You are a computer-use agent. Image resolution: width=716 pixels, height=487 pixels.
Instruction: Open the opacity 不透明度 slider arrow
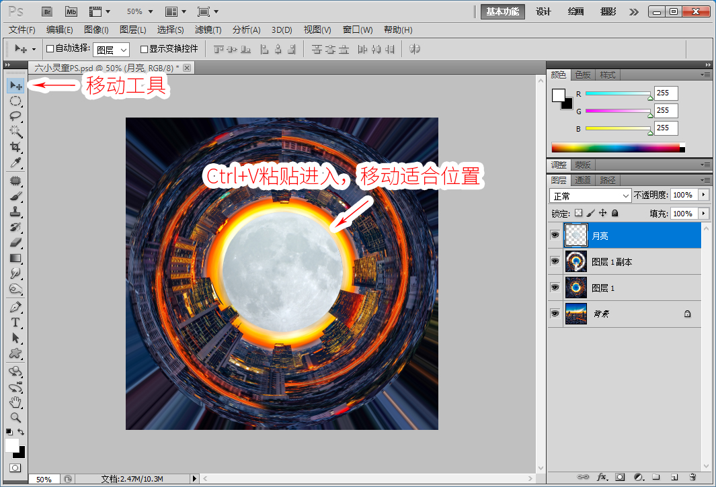704,195
